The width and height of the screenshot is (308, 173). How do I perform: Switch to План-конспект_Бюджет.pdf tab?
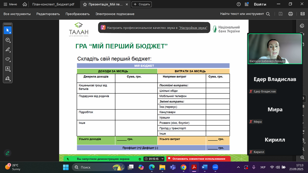pyautogui.click(x=52, y=4)
